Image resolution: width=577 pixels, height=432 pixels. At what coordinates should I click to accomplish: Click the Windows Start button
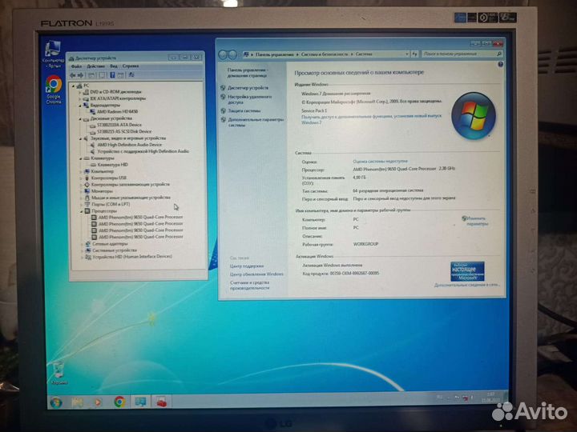point(56,402)
